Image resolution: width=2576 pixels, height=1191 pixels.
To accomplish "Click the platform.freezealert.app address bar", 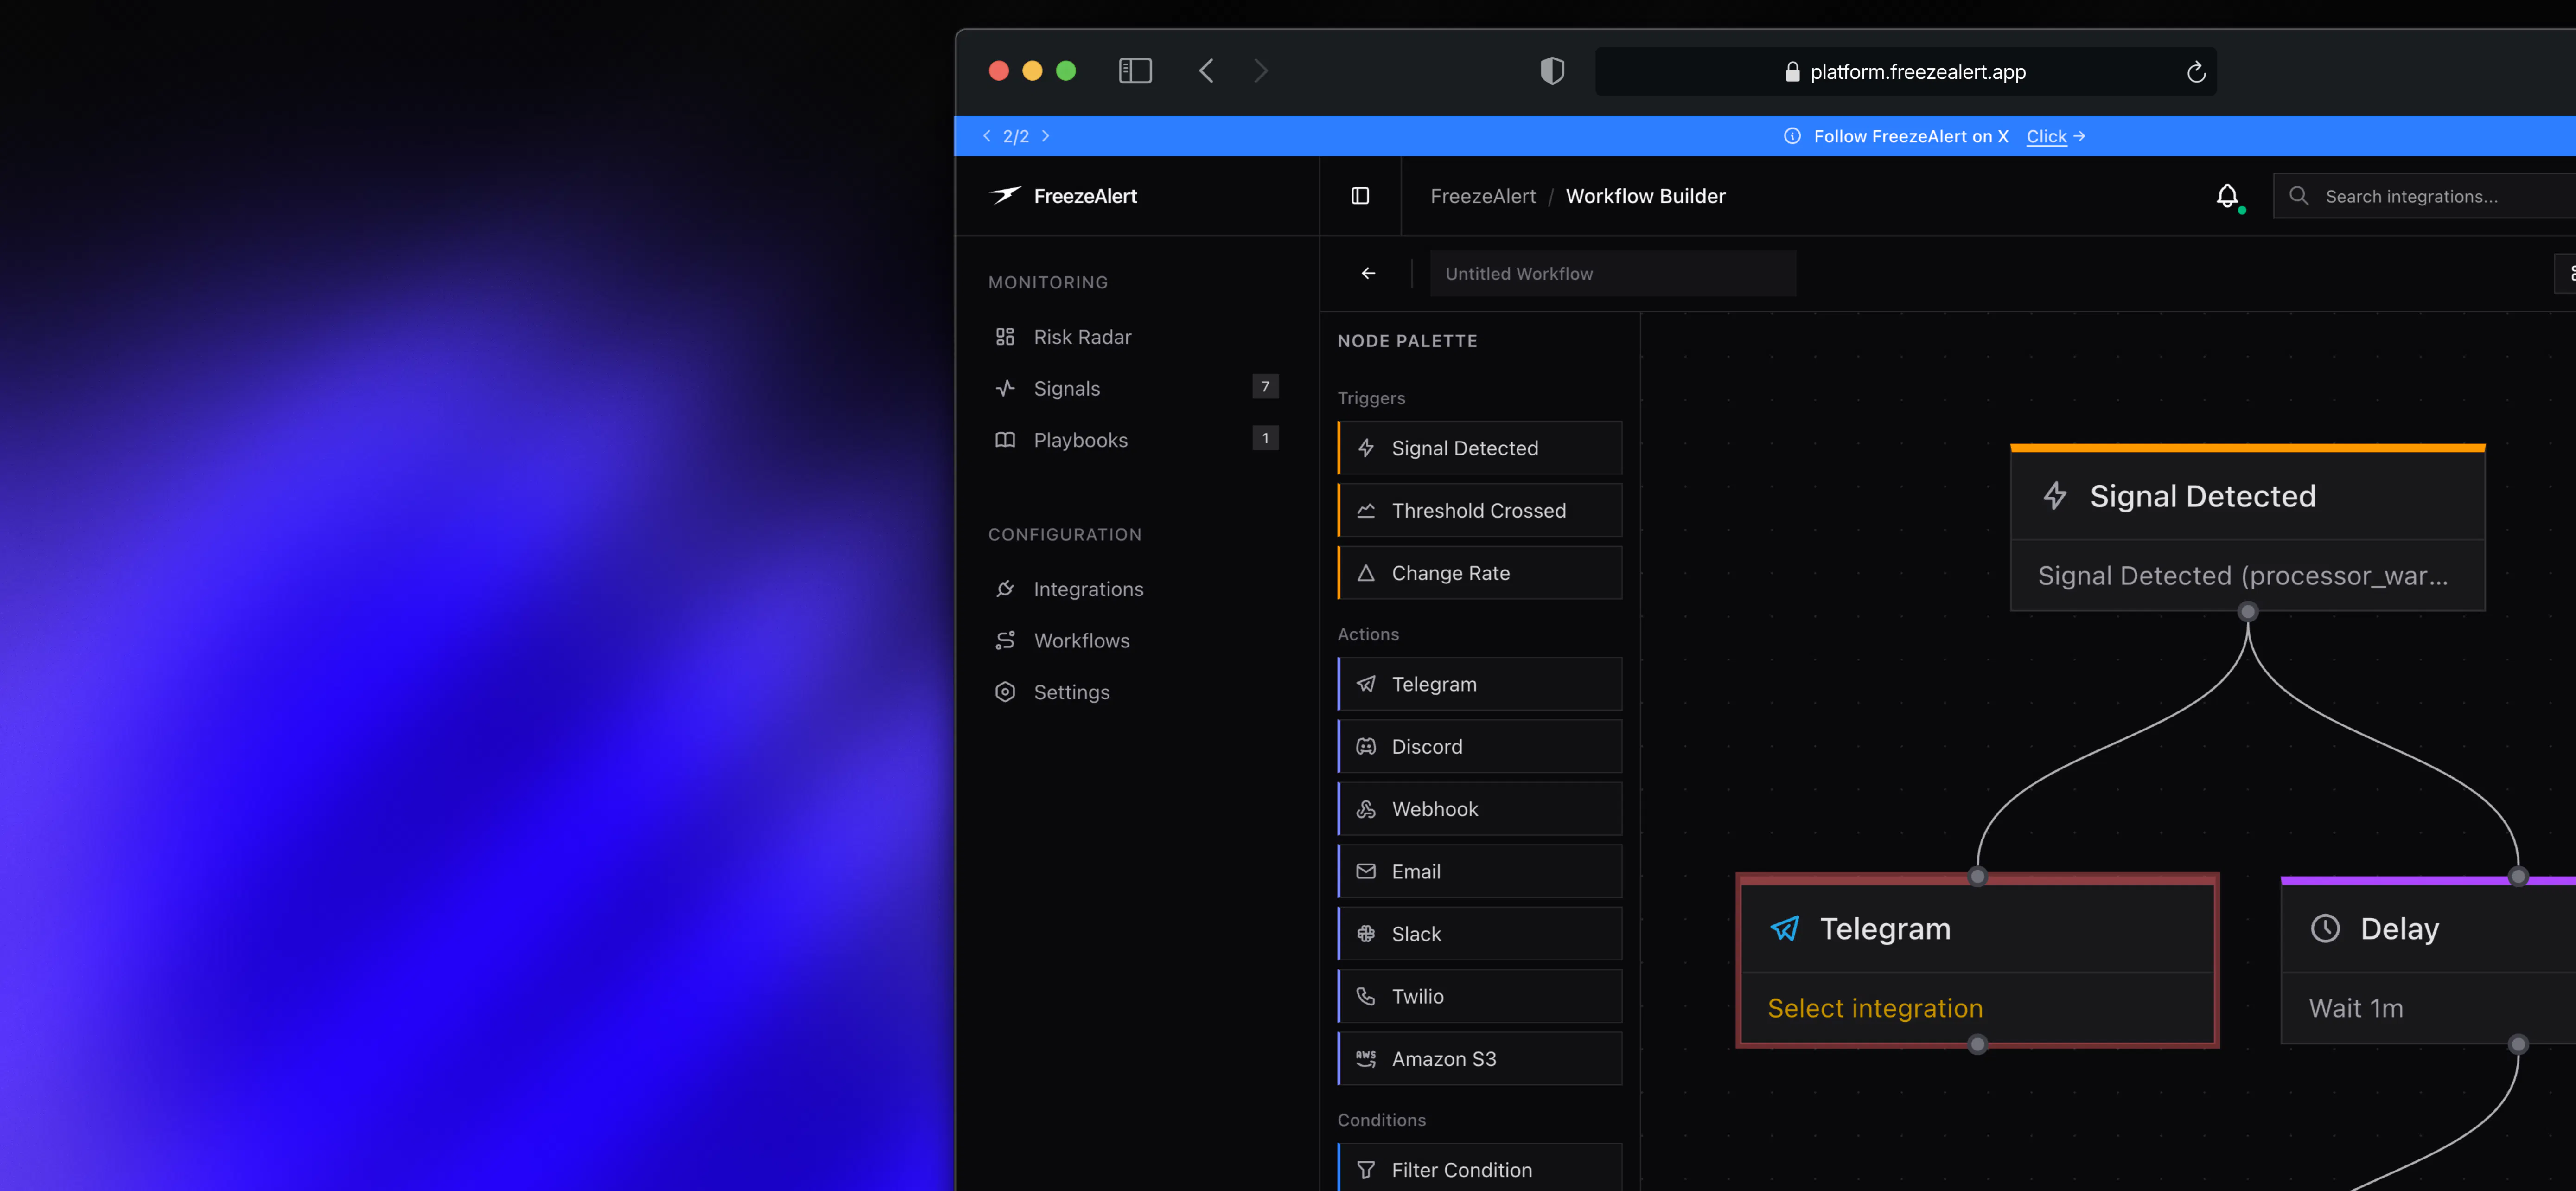I will click(1905, 72).
